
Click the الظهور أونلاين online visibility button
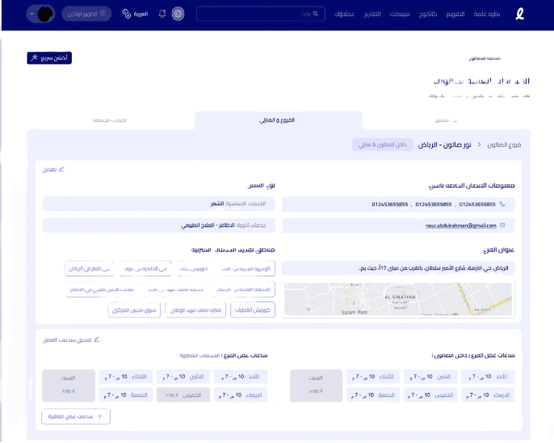pyautogui.click(x=86, y=14)
